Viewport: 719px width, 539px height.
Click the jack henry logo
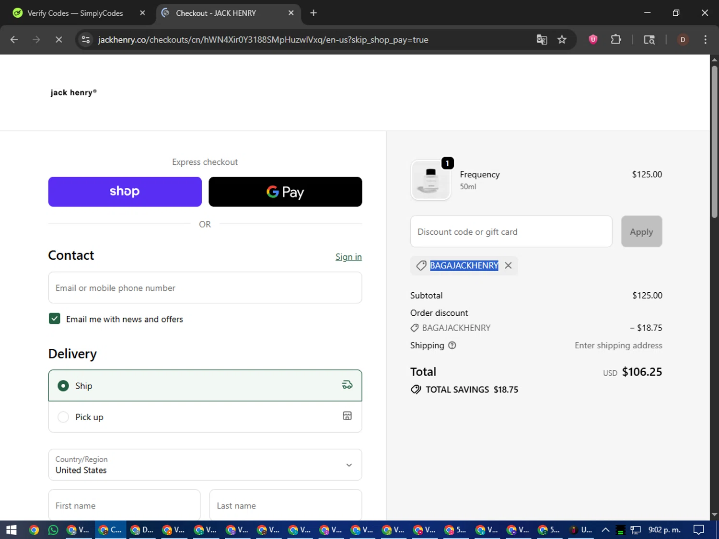[x=73, y=92]
